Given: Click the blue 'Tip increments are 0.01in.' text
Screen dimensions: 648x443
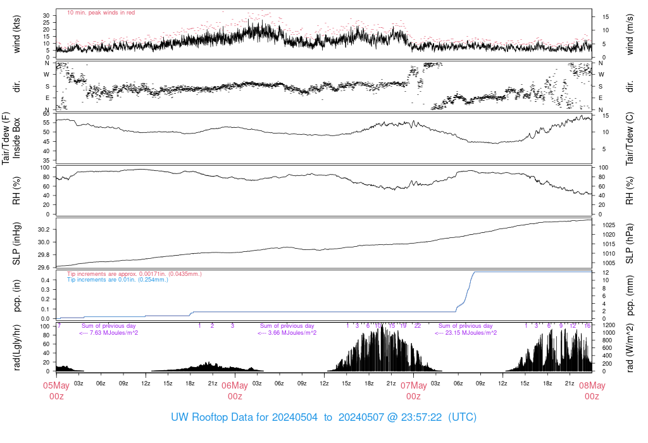Looking at the screenshot, I should pyautogui.click(x=118, y=280).
